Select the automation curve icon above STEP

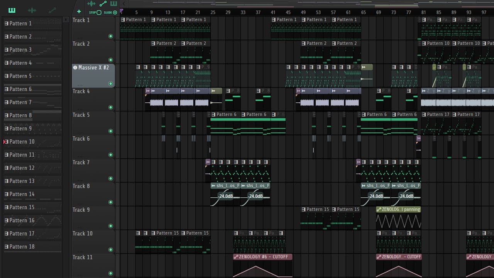tap(103, 4)
